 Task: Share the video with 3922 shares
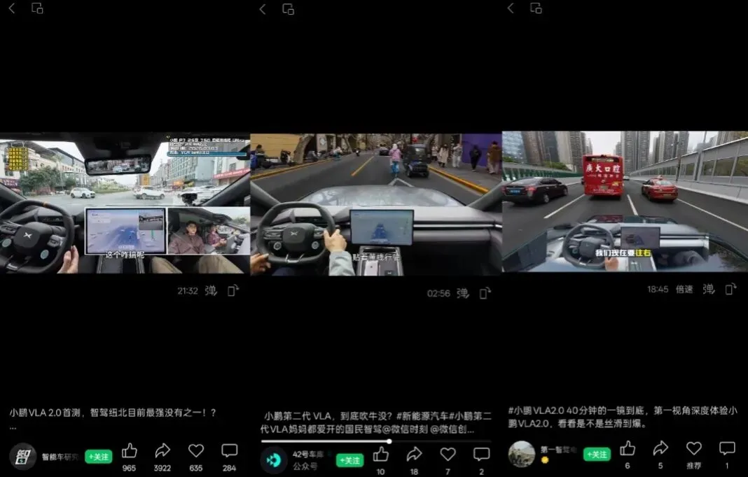pyautogui.click(x=162, y=451)
